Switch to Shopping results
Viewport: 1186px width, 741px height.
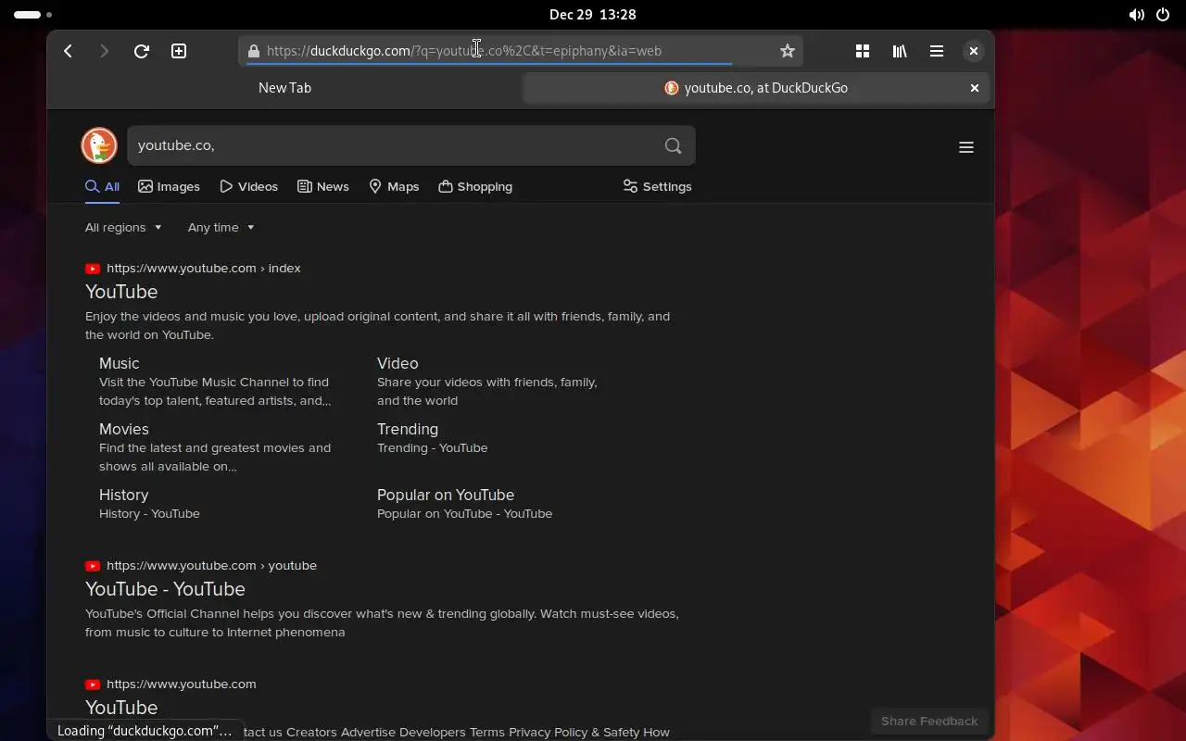click(x=475, y=186)
